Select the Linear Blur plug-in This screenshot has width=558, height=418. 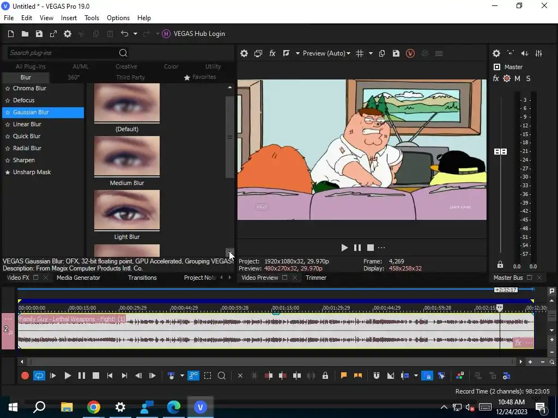(x=27, y=124)
